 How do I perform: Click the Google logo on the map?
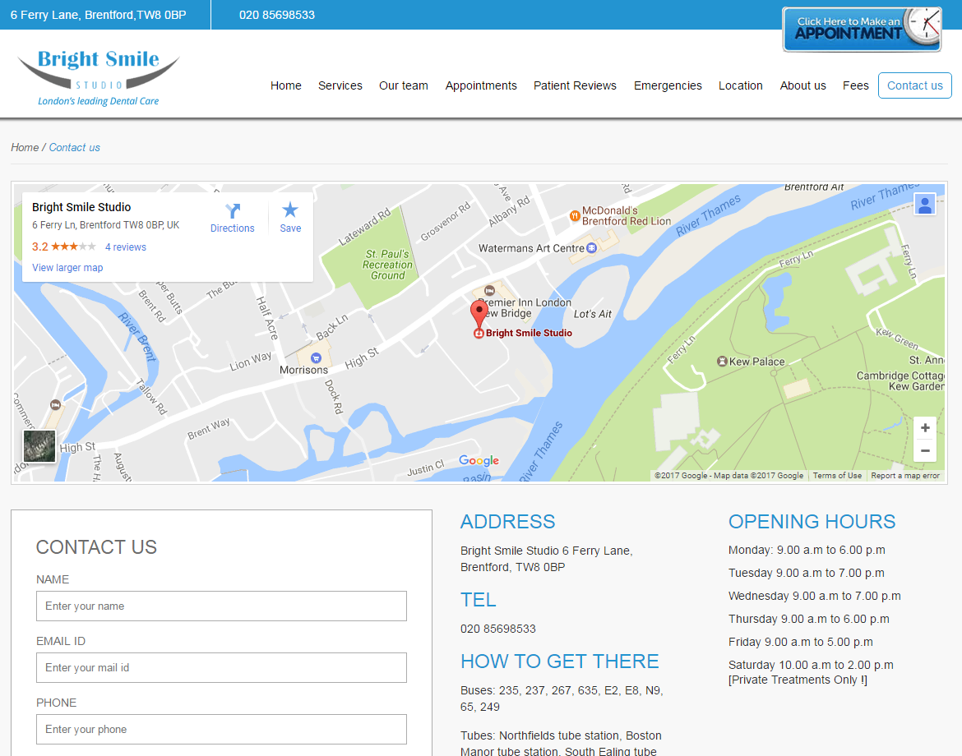[479, 461]
